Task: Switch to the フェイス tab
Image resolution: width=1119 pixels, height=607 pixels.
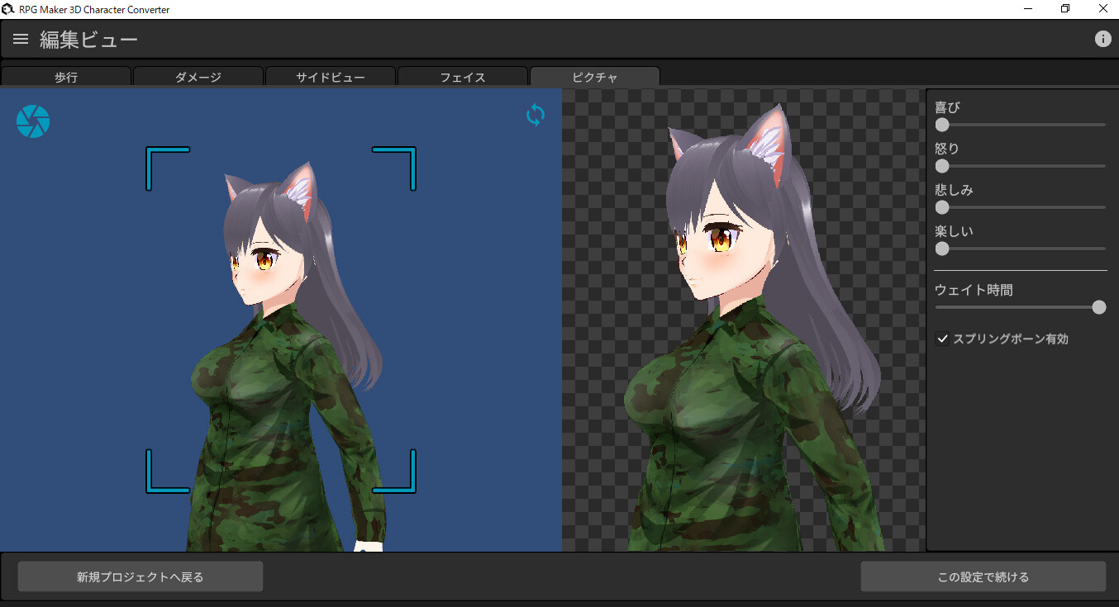Action: point(463,76)
